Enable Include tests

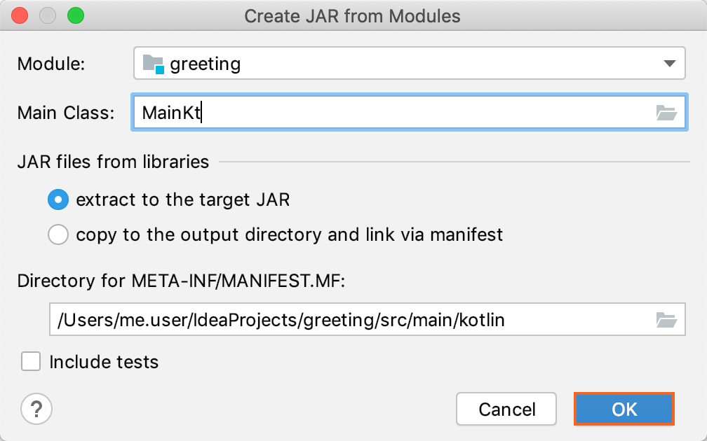(x=30, y=362)
